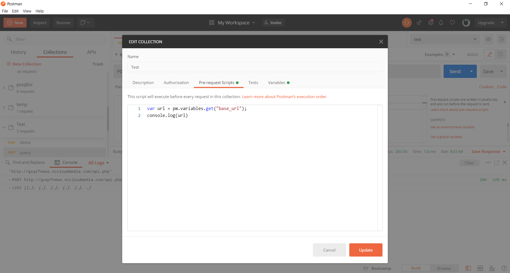Open the new tab/window launcher icon
This screenshot has width=510, height=273.
(x=86, y=23)
